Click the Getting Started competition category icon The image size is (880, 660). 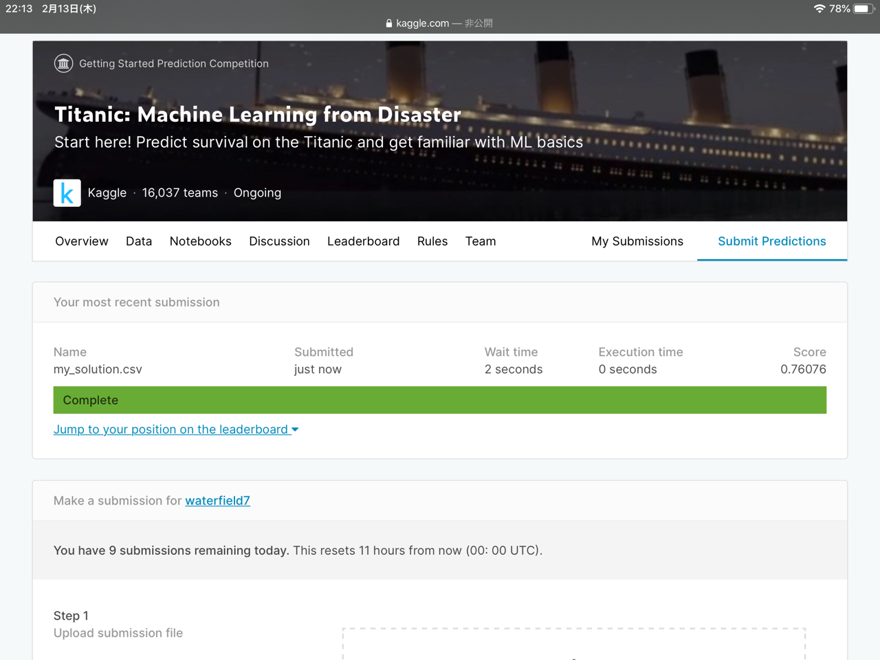coord(64,64)
